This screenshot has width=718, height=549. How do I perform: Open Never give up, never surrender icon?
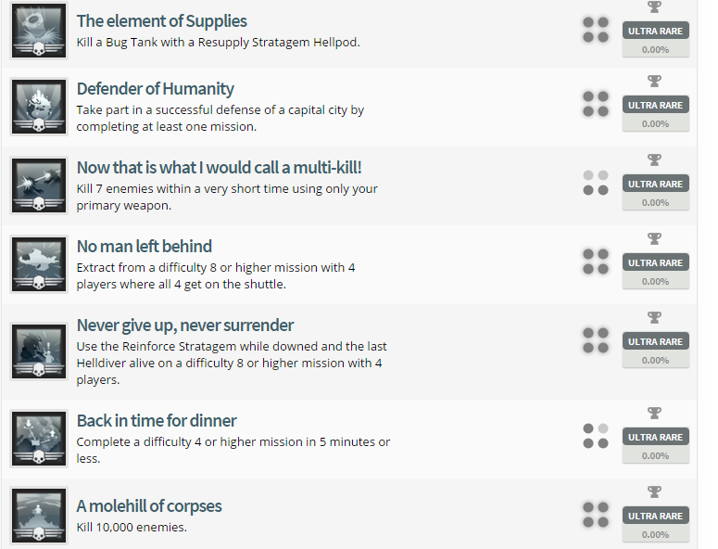click(38, 350)
